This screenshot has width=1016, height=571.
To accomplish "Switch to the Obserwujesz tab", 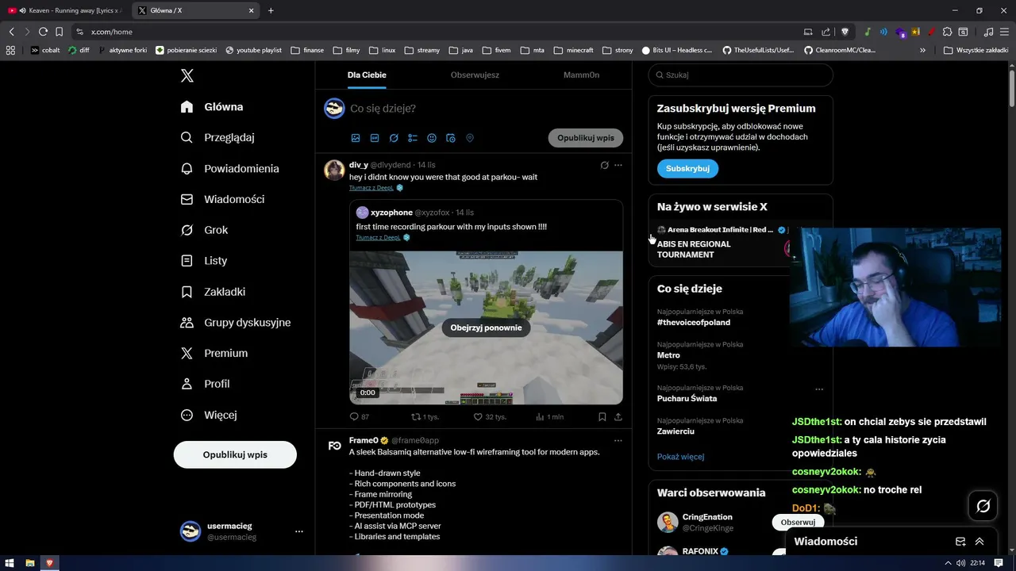I will point(475,75).
